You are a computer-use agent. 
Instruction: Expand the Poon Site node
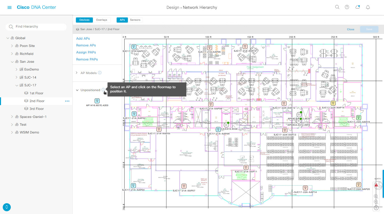(12, 46)
